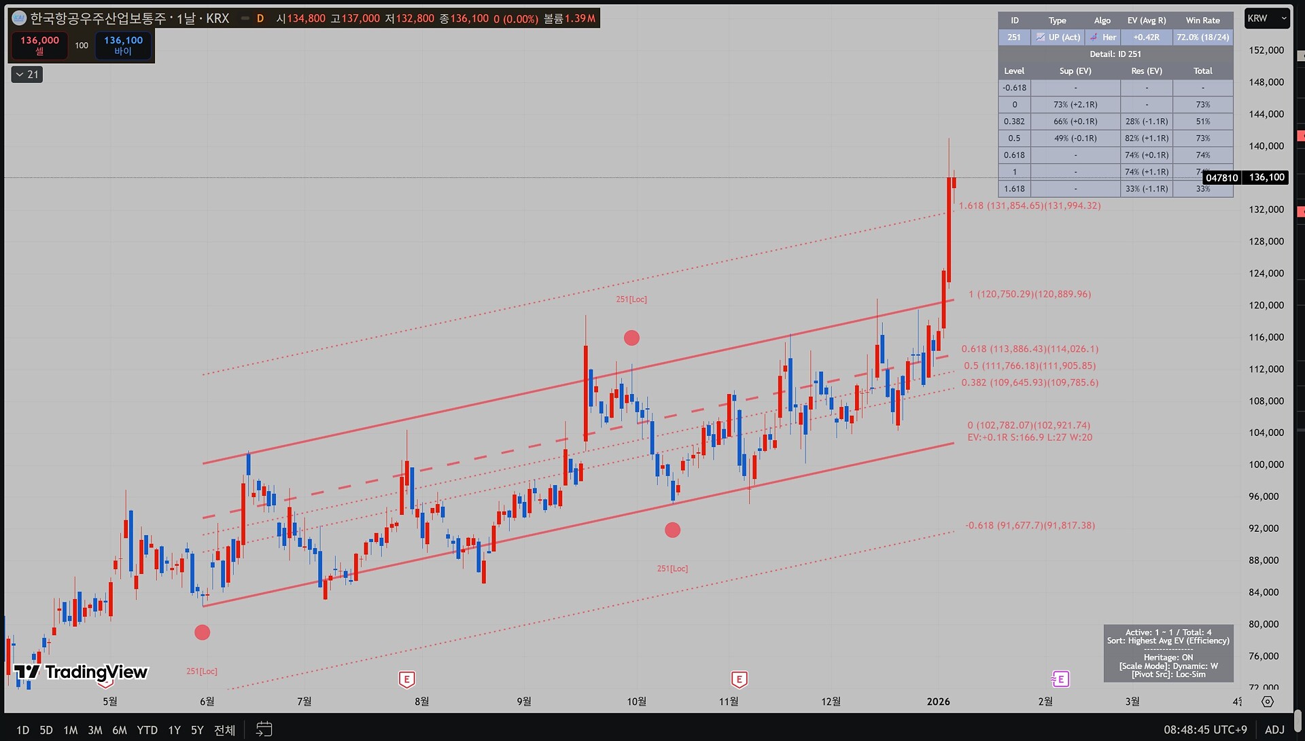Click the 136,000 sell button

tap(39, 46)
